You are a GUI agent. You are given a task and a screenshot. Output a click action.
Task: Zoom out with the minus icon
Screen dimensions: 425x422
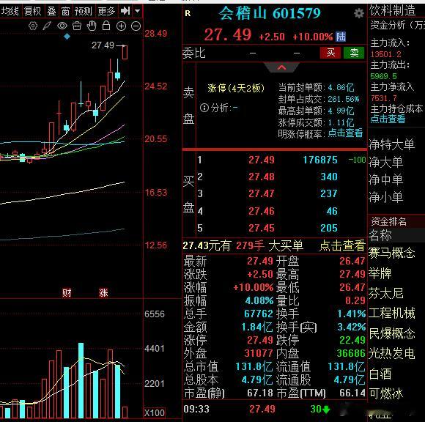[136, 26]
